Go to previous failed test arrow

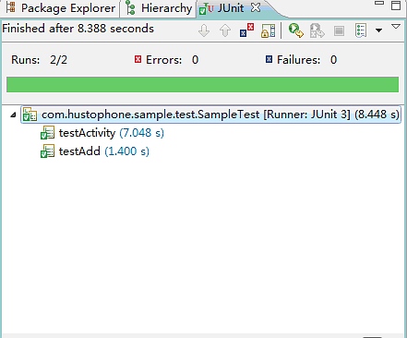pyautogui.click(x=225, y=30)
